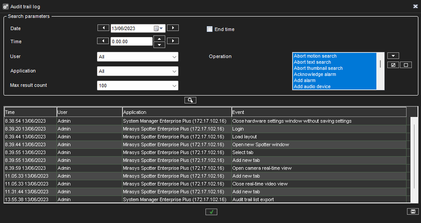Expand the Application dropdown
The image size is (421, 223).
click(x=138, y=71)
